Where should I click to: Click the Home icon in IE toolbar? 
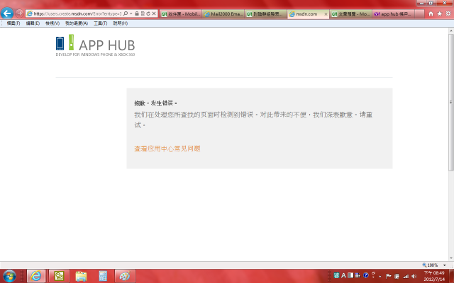(431, 13)
